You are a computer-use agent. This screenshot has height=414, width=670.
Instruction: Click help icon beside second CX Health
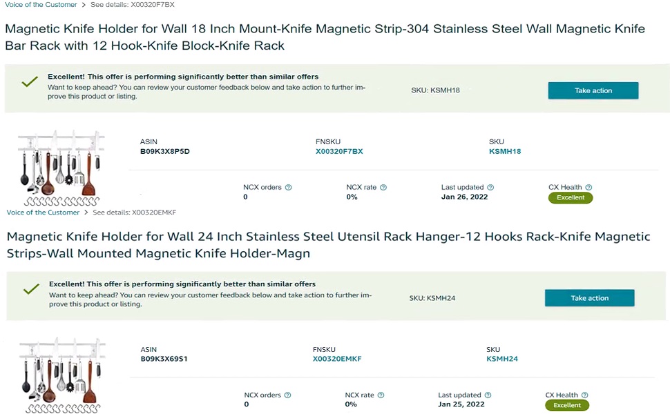[585, 395]
